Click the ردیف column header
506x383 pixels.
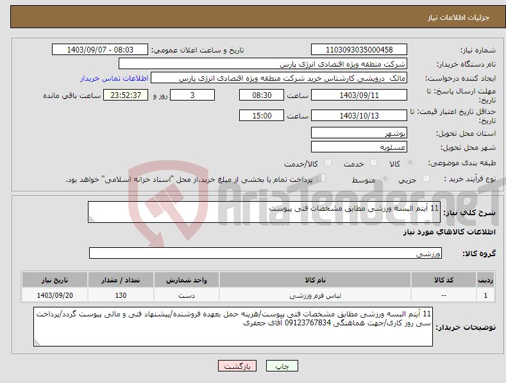[x=485, y=280]
